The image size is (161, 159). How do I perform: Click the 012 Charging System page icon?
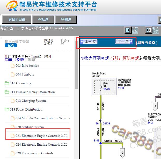point(13,101)
